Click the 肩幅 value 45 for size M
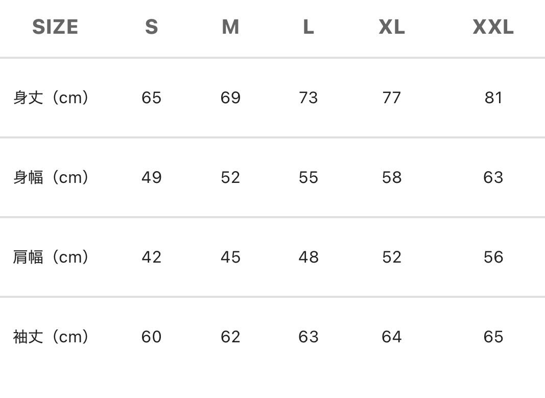Screen dimensions: 545x398 point(230,257)
